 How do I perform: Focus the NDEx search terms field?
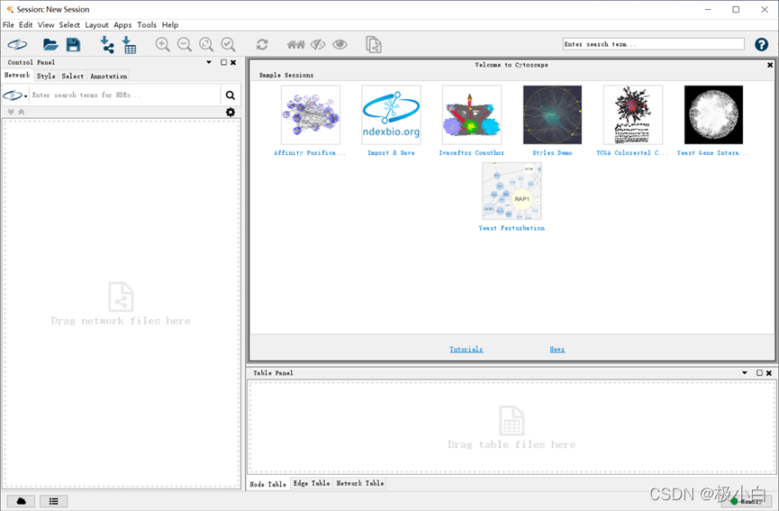125,95
